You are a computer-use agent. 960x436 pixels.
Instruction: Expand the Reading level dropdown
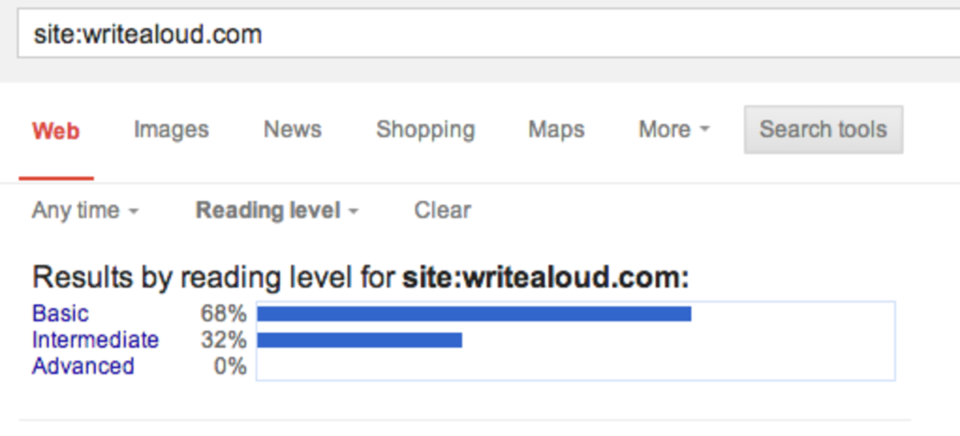[x=277, y=210]
